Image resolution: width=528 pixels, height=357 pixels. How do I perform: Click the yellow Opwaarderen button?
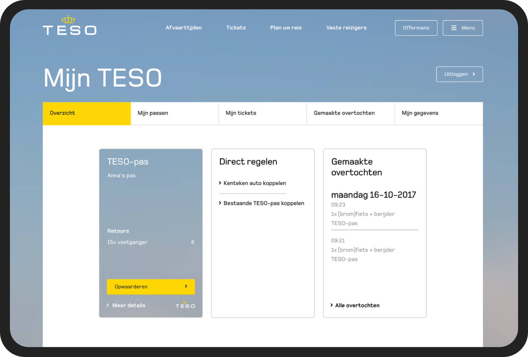click(x=151, y=286)
